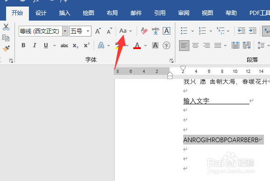Expand multilevel list dropdown arrow
This screenshot has width=270, height=181.
228,31
